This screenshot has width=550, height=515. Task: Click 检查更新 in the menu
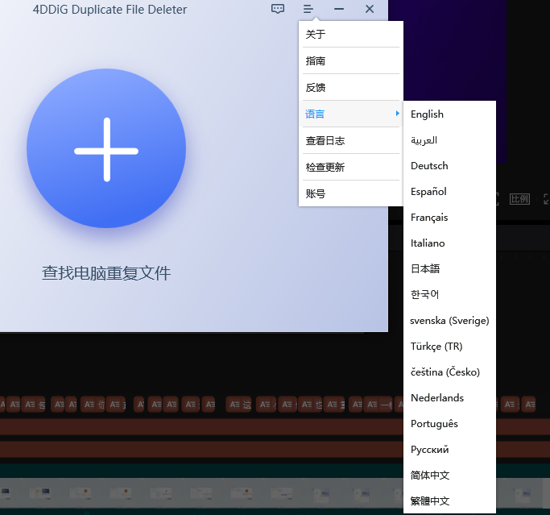pyautogui.click(x=351, y=167)
